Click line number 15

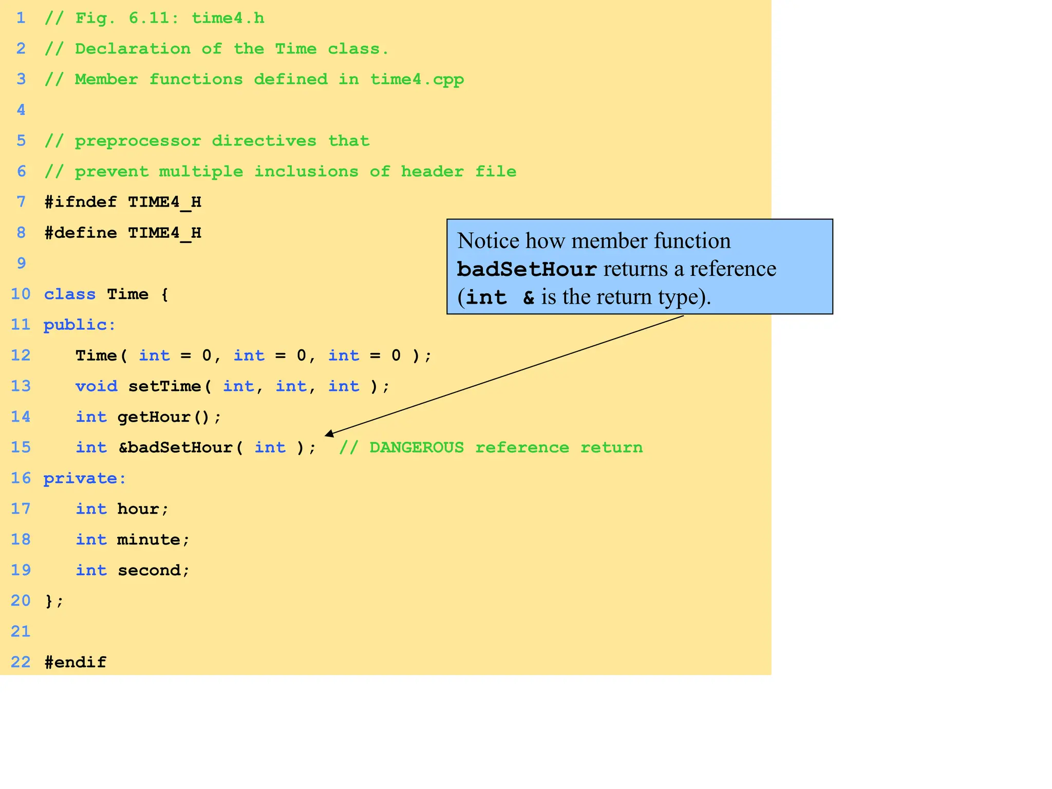coord(21,447)
